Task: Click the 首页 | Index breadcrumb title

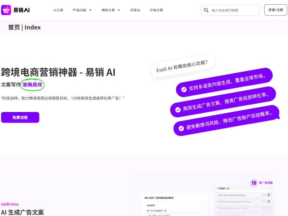Action: point(24,27)
